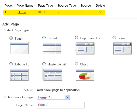Click the Chart pie graph icon
This screenshot has height=112, width=137.
click(85, 75)
